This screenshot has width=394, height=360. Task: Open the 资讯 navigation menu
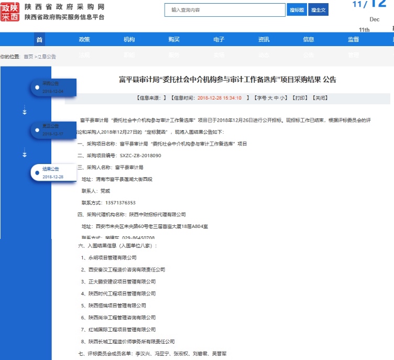click(264, 39)
